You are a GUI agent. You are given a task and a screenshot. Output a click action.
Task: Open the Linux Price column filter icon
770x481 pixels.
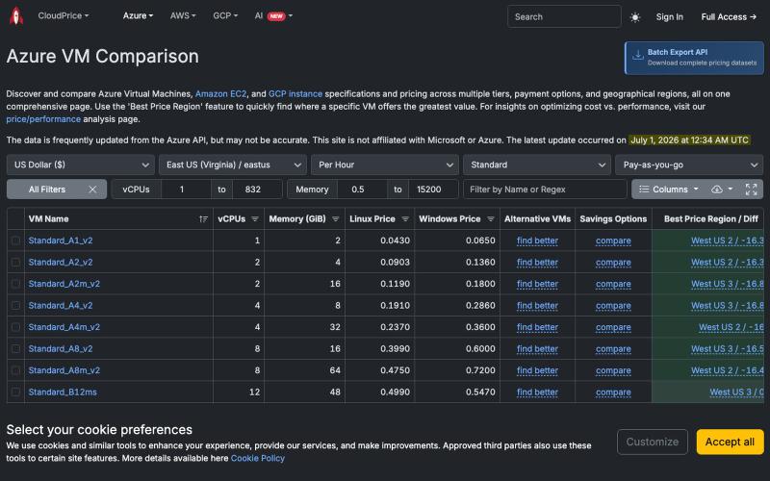(405, 219)
